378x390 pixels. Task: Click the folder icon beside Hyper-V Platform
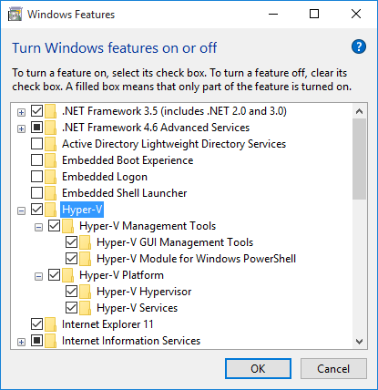(68, 275)
